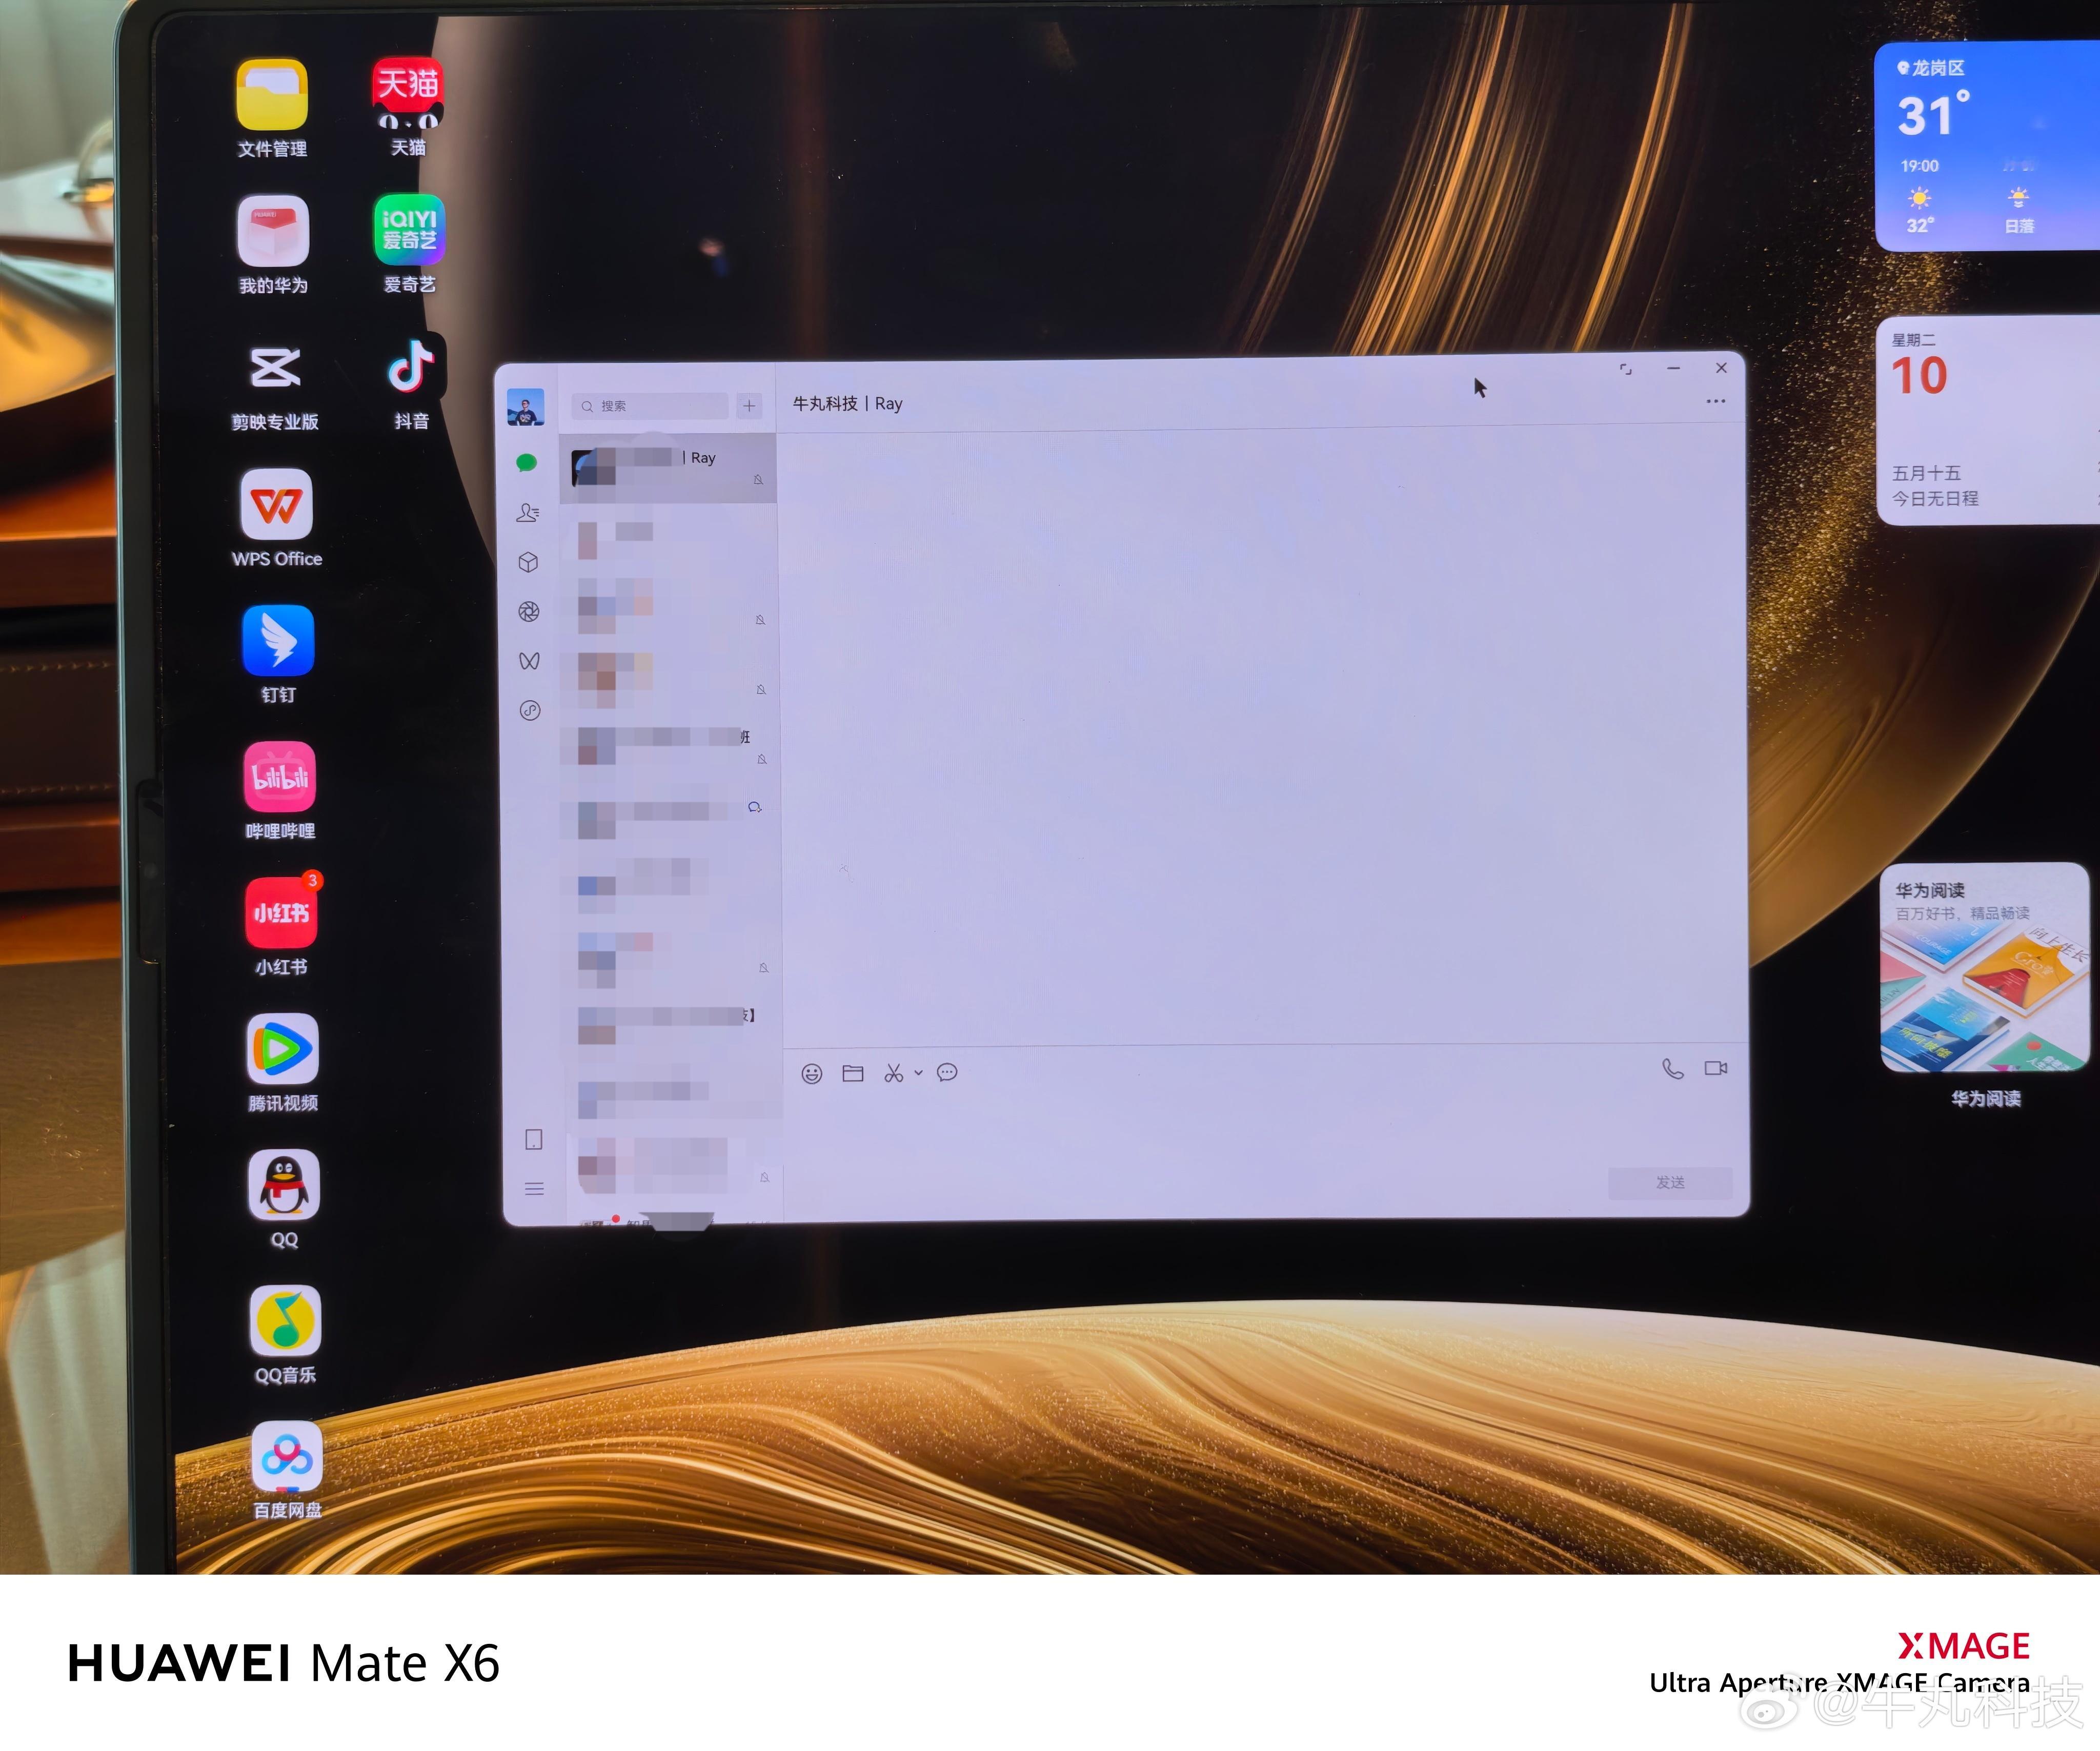Open the 天猫 Tmall app
2100x1751 pixels.
(408, 106)
